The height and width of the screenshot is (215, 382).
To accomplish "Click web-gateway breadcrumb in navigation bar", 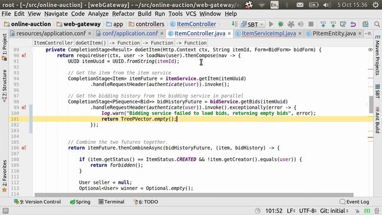I will (x=78, y=24).
